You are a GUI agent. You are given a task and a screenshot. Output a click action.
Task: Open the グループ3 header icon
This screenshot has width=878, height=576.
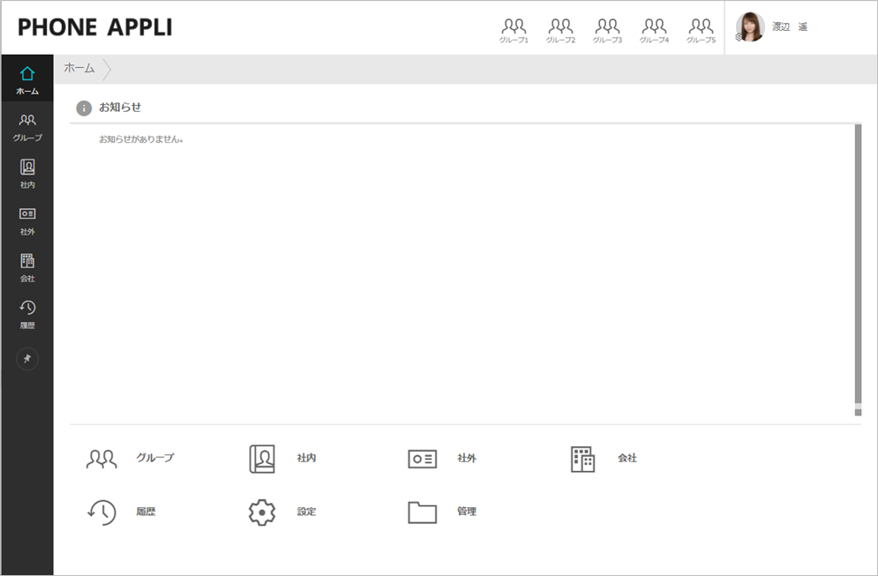(607, 30)
